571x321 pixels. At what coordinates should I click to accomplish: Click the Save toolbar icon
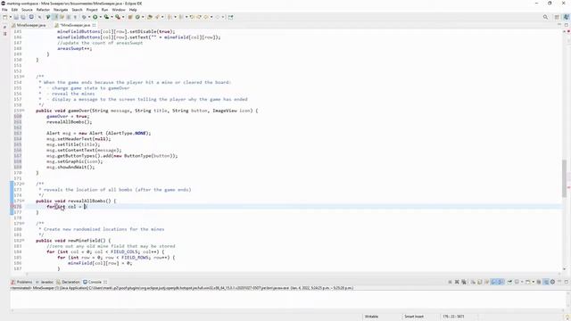click(16, 17)
